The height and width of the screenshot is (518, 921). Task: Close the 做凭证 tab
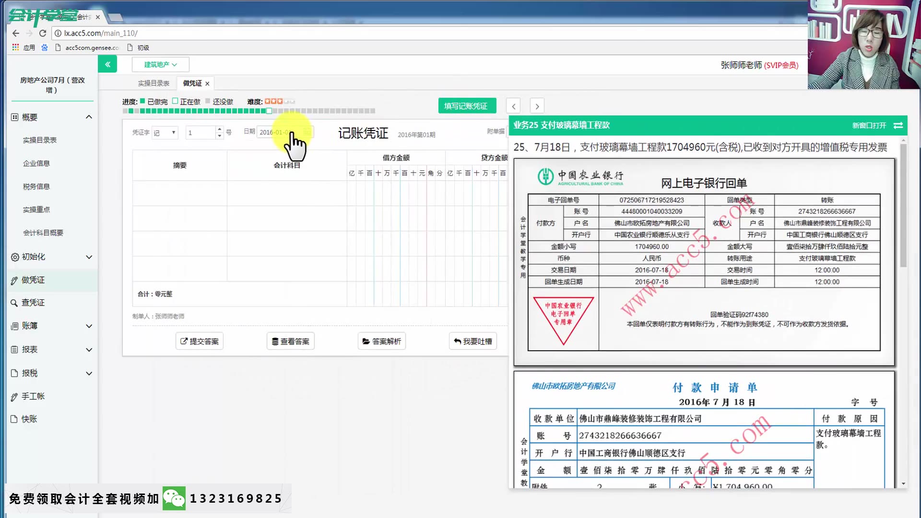(x=207, y=83)
